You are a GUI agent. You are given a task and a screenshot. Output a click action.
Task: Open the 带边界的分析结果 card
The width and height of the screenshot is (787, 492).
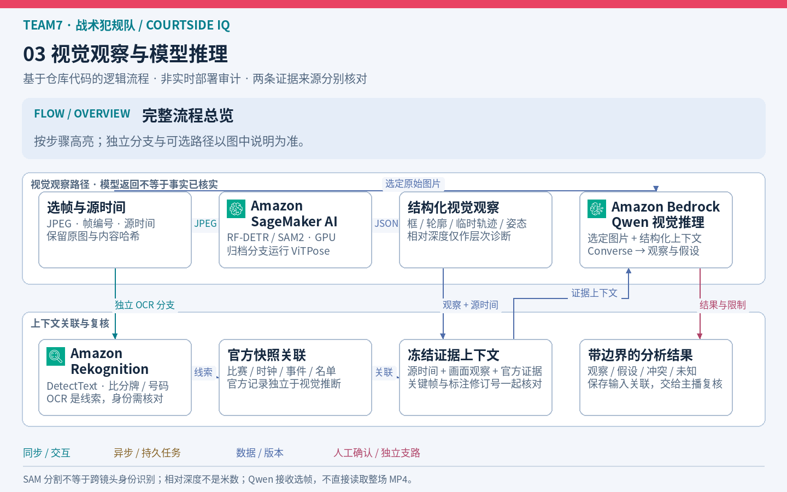(656, 377)
